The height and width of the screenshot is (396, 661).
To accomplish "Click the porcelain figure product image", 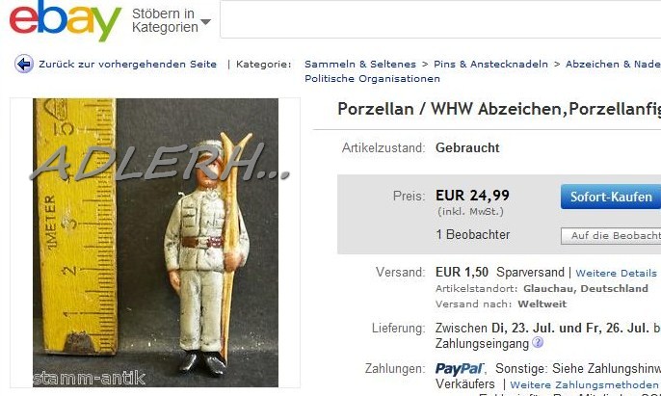I will tap(155, 243).
